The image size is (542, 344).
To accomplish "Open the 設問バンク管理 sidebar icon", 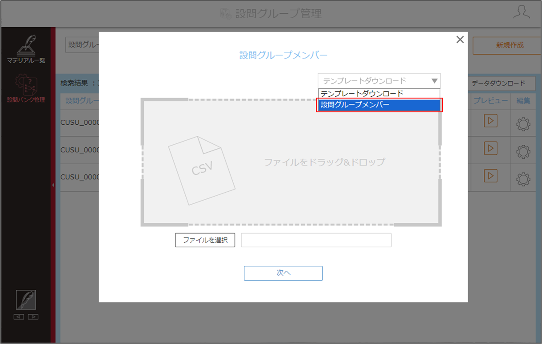I will pyautogui.click(x=26, y=89).
